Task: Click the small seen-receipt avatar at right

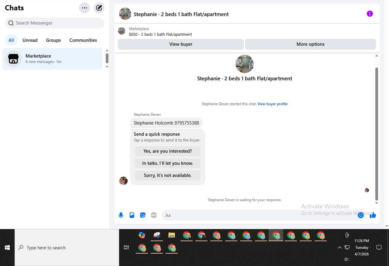Action: (x=367, y=190)
